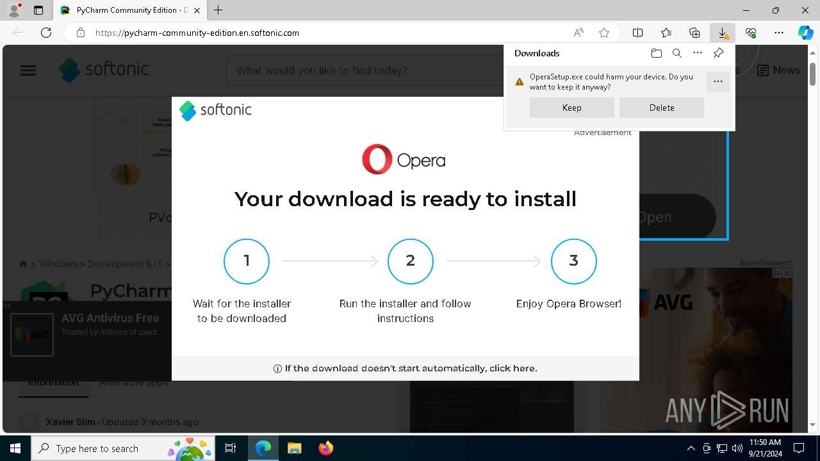Open split screen icon in toolbar

click(637, 33)
